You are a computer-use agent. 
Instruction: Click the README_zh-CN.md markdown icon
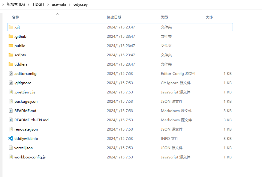coord(11,120)
